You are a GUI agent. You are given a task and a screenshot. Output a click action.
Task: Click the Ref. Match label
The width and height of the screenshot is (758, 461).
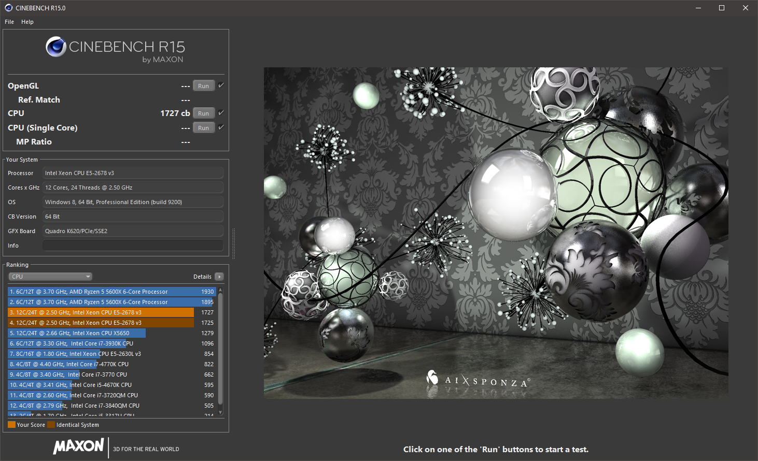[x=39, y=99]
